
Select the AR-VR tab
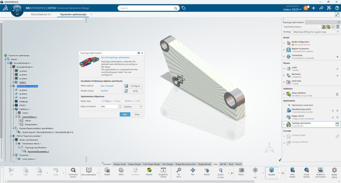[223, 164]
